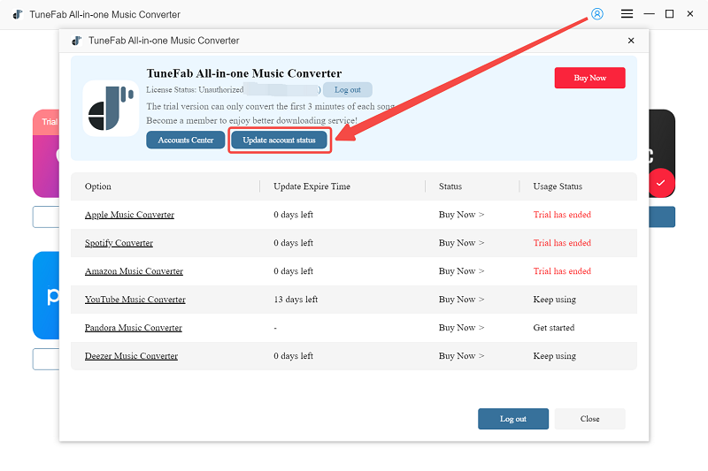The width and height of the screenshot is (708, 471).
Task: Click the red checkmark circle icon
Action: point(659,183)
